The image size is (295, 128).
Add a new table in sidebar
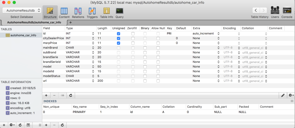(4, 125)
